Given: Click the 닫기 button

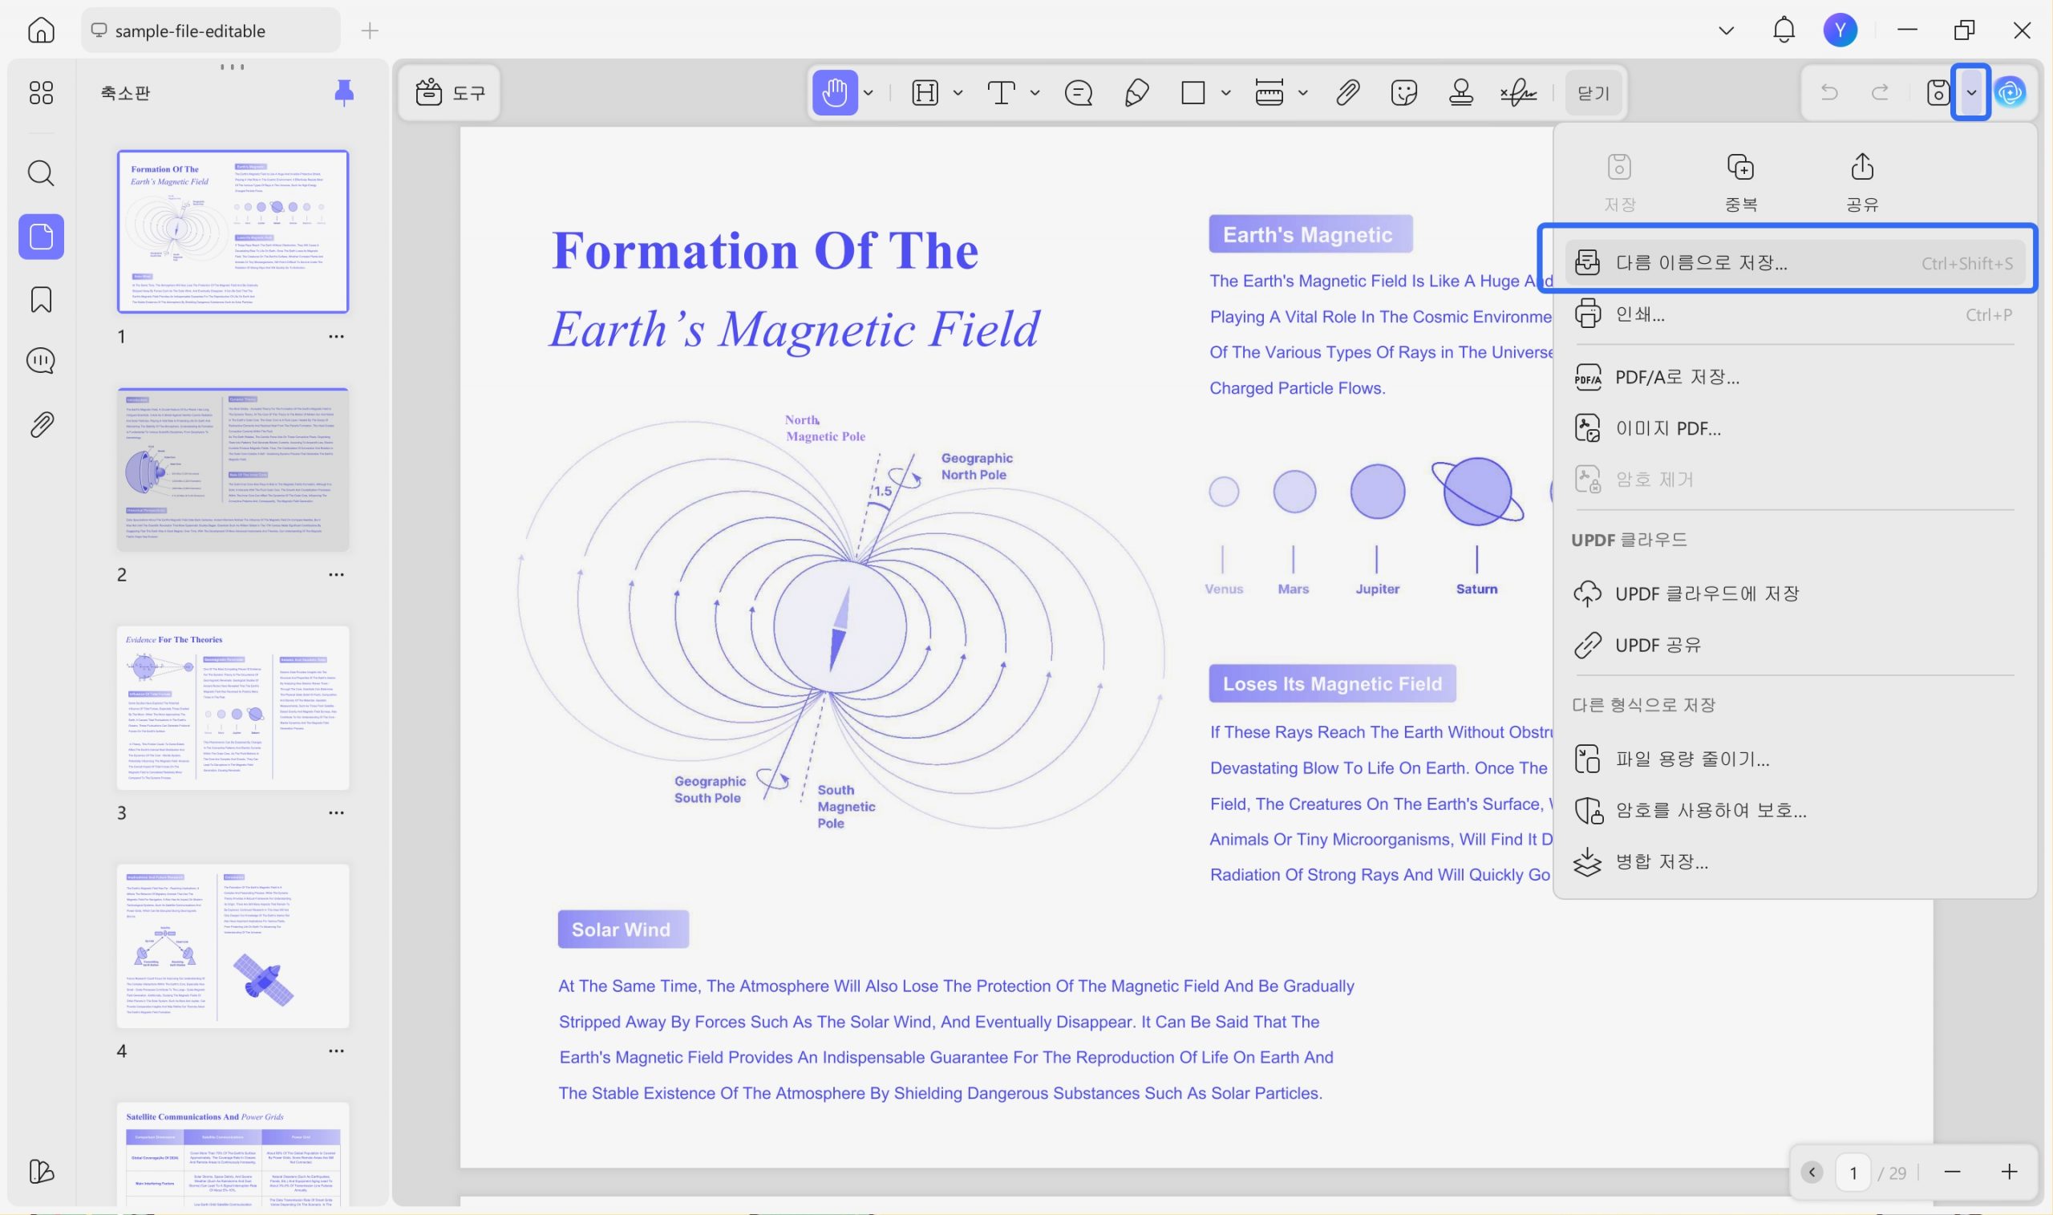Looking at the screenshot, I should click(1592, 92).
